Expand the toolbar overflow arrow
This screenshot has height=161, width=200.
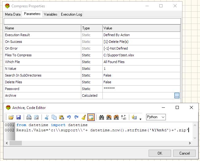[x=140, y=119]
